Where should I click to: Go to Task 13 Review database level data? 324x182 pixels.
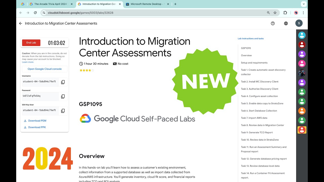point(260,166)
